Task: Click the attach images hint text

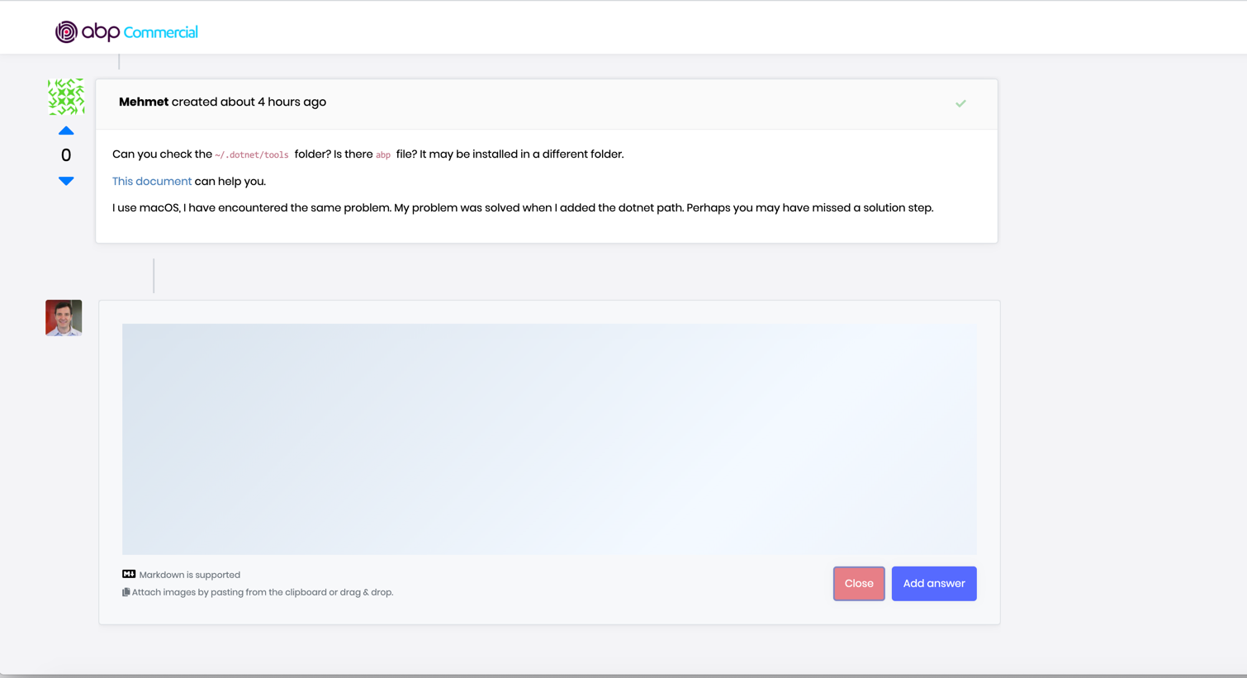Action: 263,592
